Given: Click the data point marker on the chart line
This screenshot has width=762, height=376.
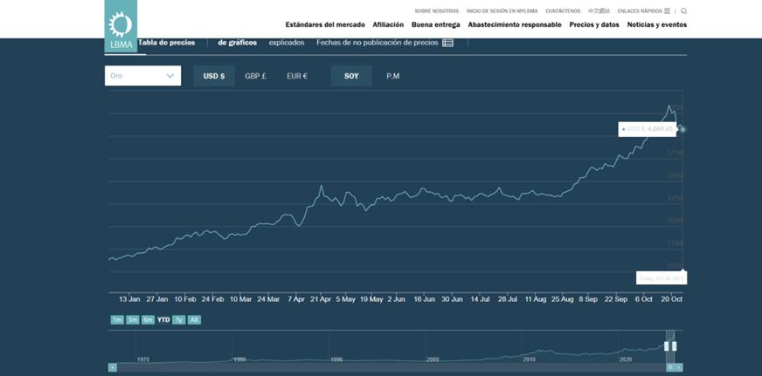Looking at the screenshot, I should [x=682, y=129].
